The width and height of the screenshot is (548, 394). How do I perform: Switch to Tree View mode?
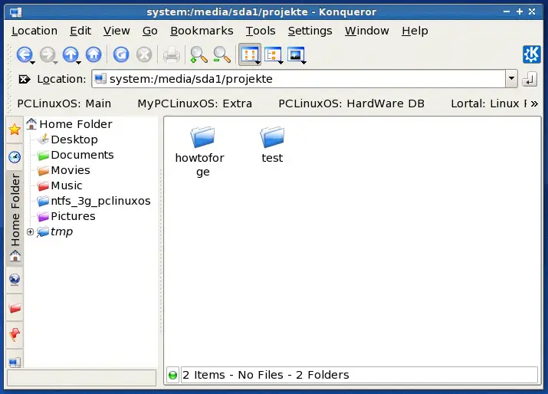(273, 54)
